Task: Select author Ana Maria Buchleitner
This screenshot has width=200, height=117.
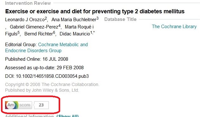Action: click(x=74, y=20)
